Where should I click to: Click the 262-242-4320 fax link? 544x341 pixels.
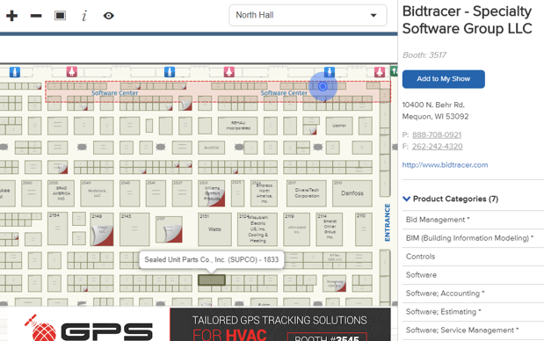tap(437, 147)
